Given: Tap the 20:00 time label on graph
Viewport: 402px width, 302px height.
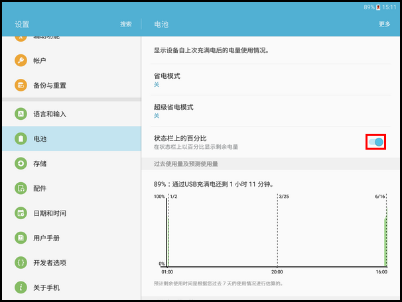Looking at the screenshot, I should click(277, 272).
